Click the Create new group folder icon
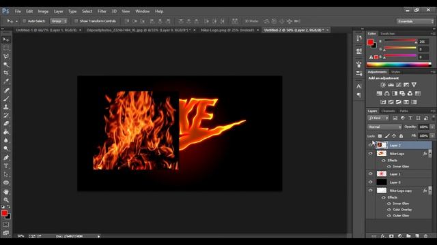Image resolution: width=437 pixels, height=245 pixels. click(x=408, y=236)
